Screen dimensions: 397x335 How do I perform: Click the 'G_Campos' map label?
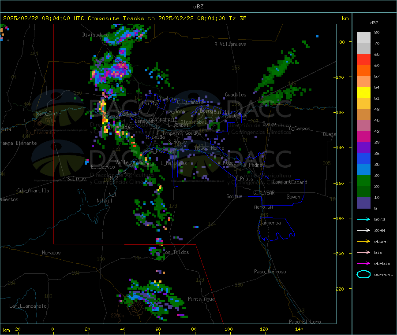pyautogui.click(x=300, y=129)
